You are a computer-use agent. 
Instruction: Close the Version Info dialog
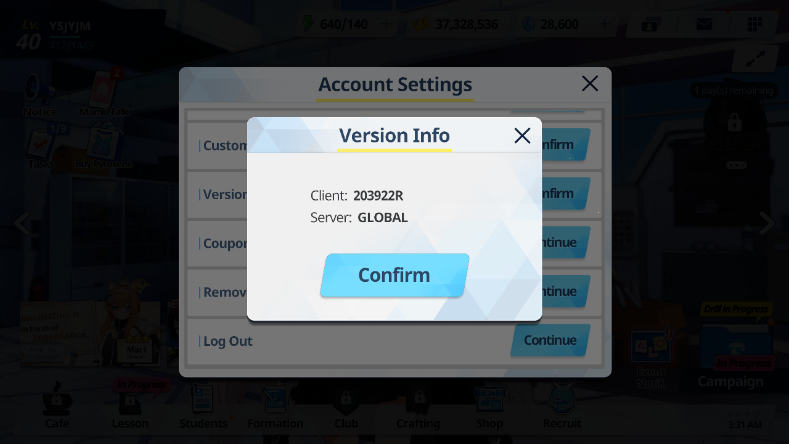click(x=522, y=136)
